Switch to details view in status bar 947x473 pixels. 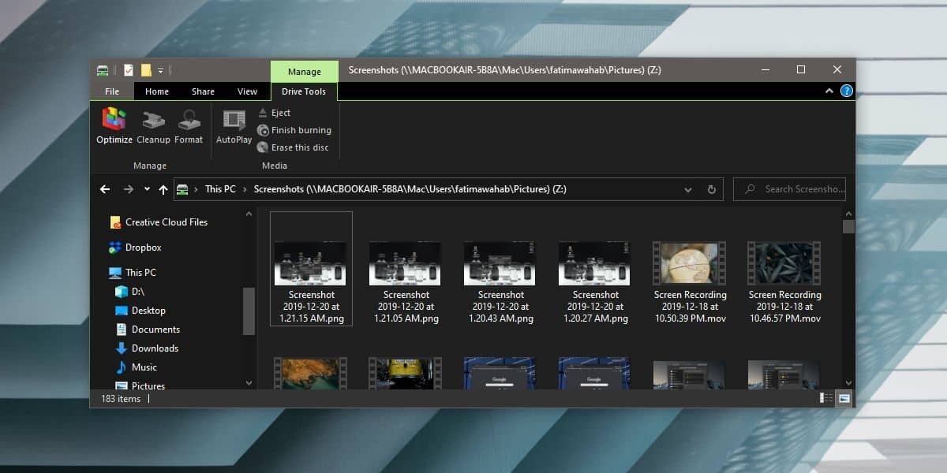[825, 398]
